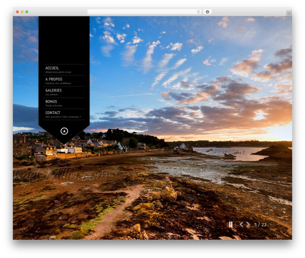Minimize the browser with yellow button
The image size is (305, 258).
coord(22,12)
